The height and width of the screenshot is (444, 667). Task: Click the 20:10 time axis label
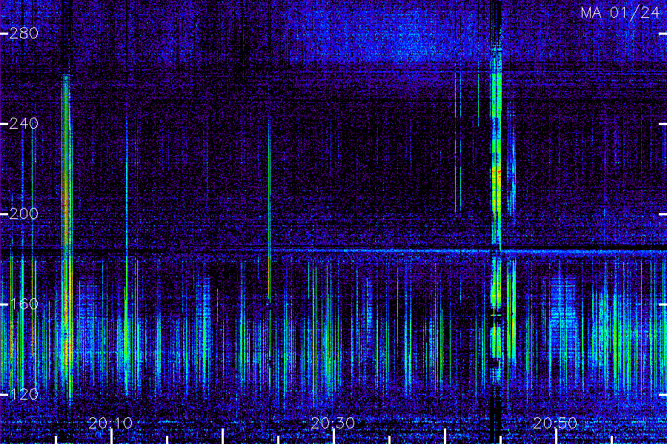(110, 423)
